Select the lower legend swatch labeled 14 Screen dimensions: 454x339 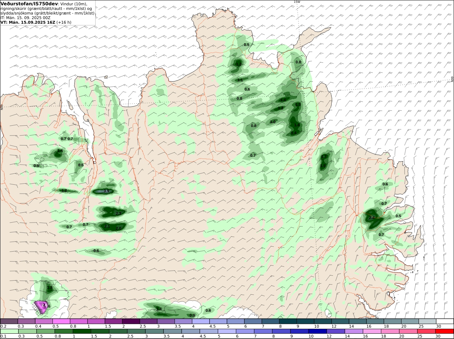(x=354, y=331)
